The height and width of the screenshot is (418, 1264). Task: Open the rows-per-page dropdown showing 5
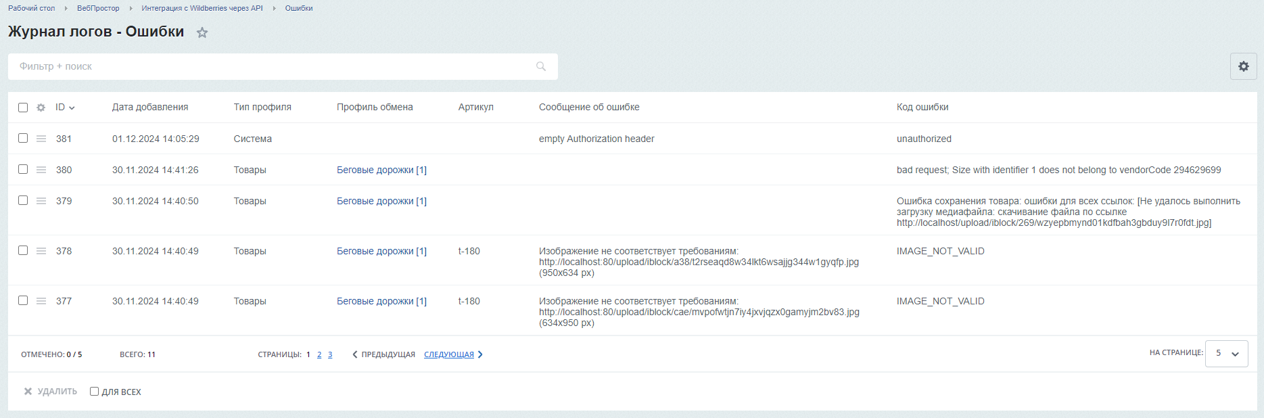click(x=1227, y=354)
